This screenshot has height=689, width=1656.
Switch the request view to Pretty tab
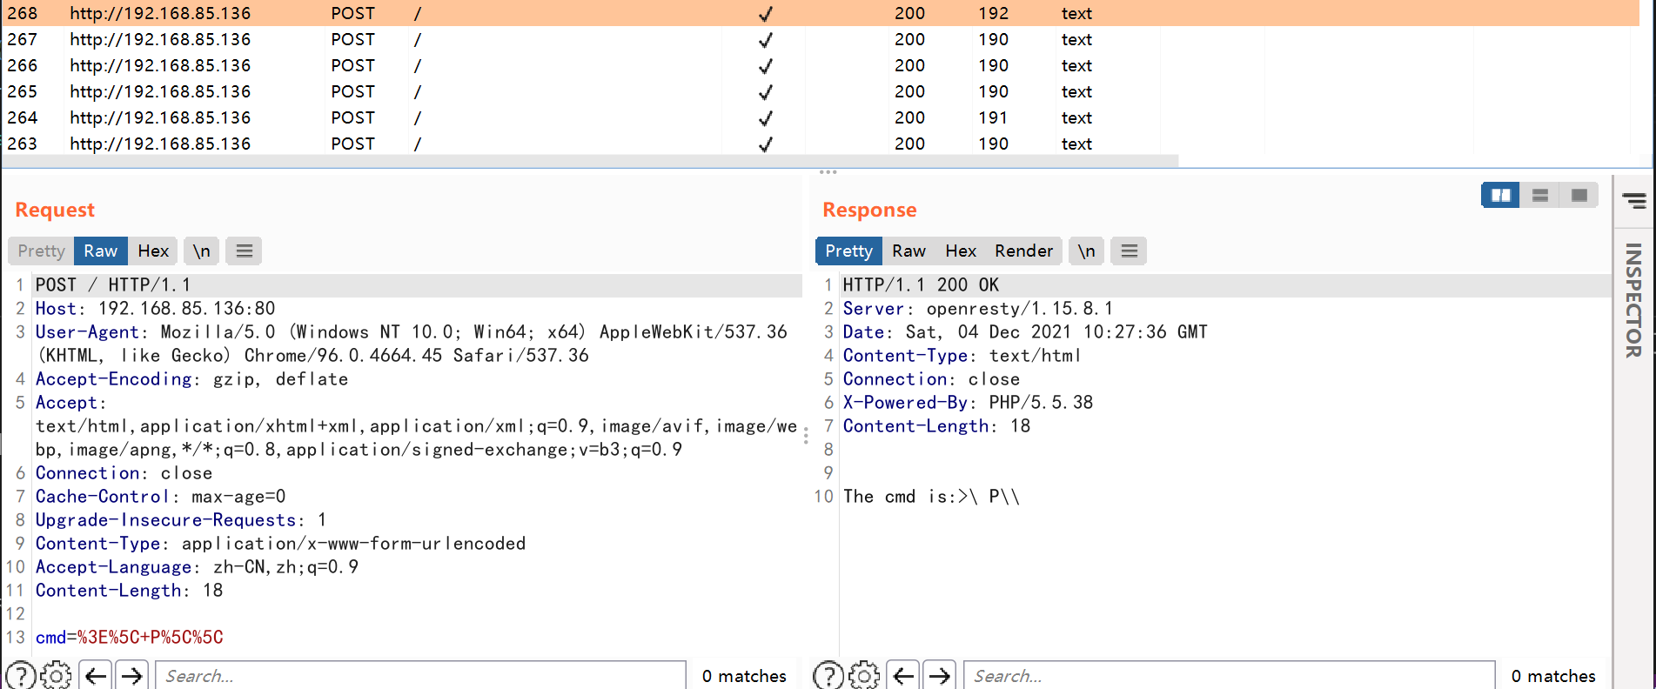(41, 251)
